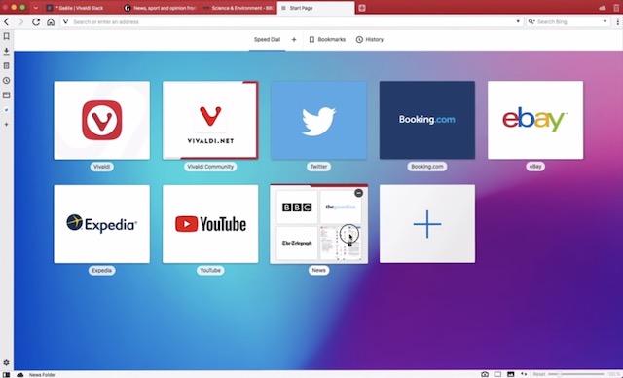Open the History clock panel in the sidebar

7,80
